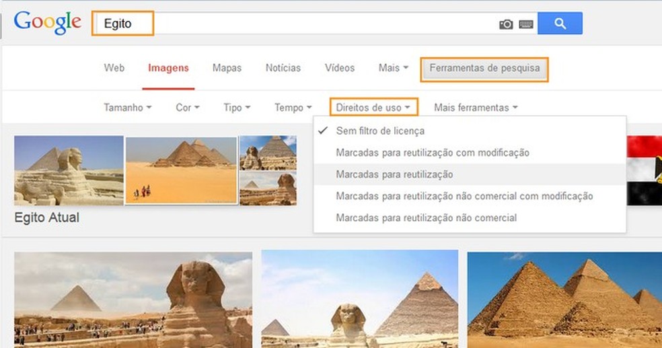Open large sphinx with crowd result image
Image resolution: width=662 pixels, height=348 pixels.
pyautogui.click(x=133, y=300)
